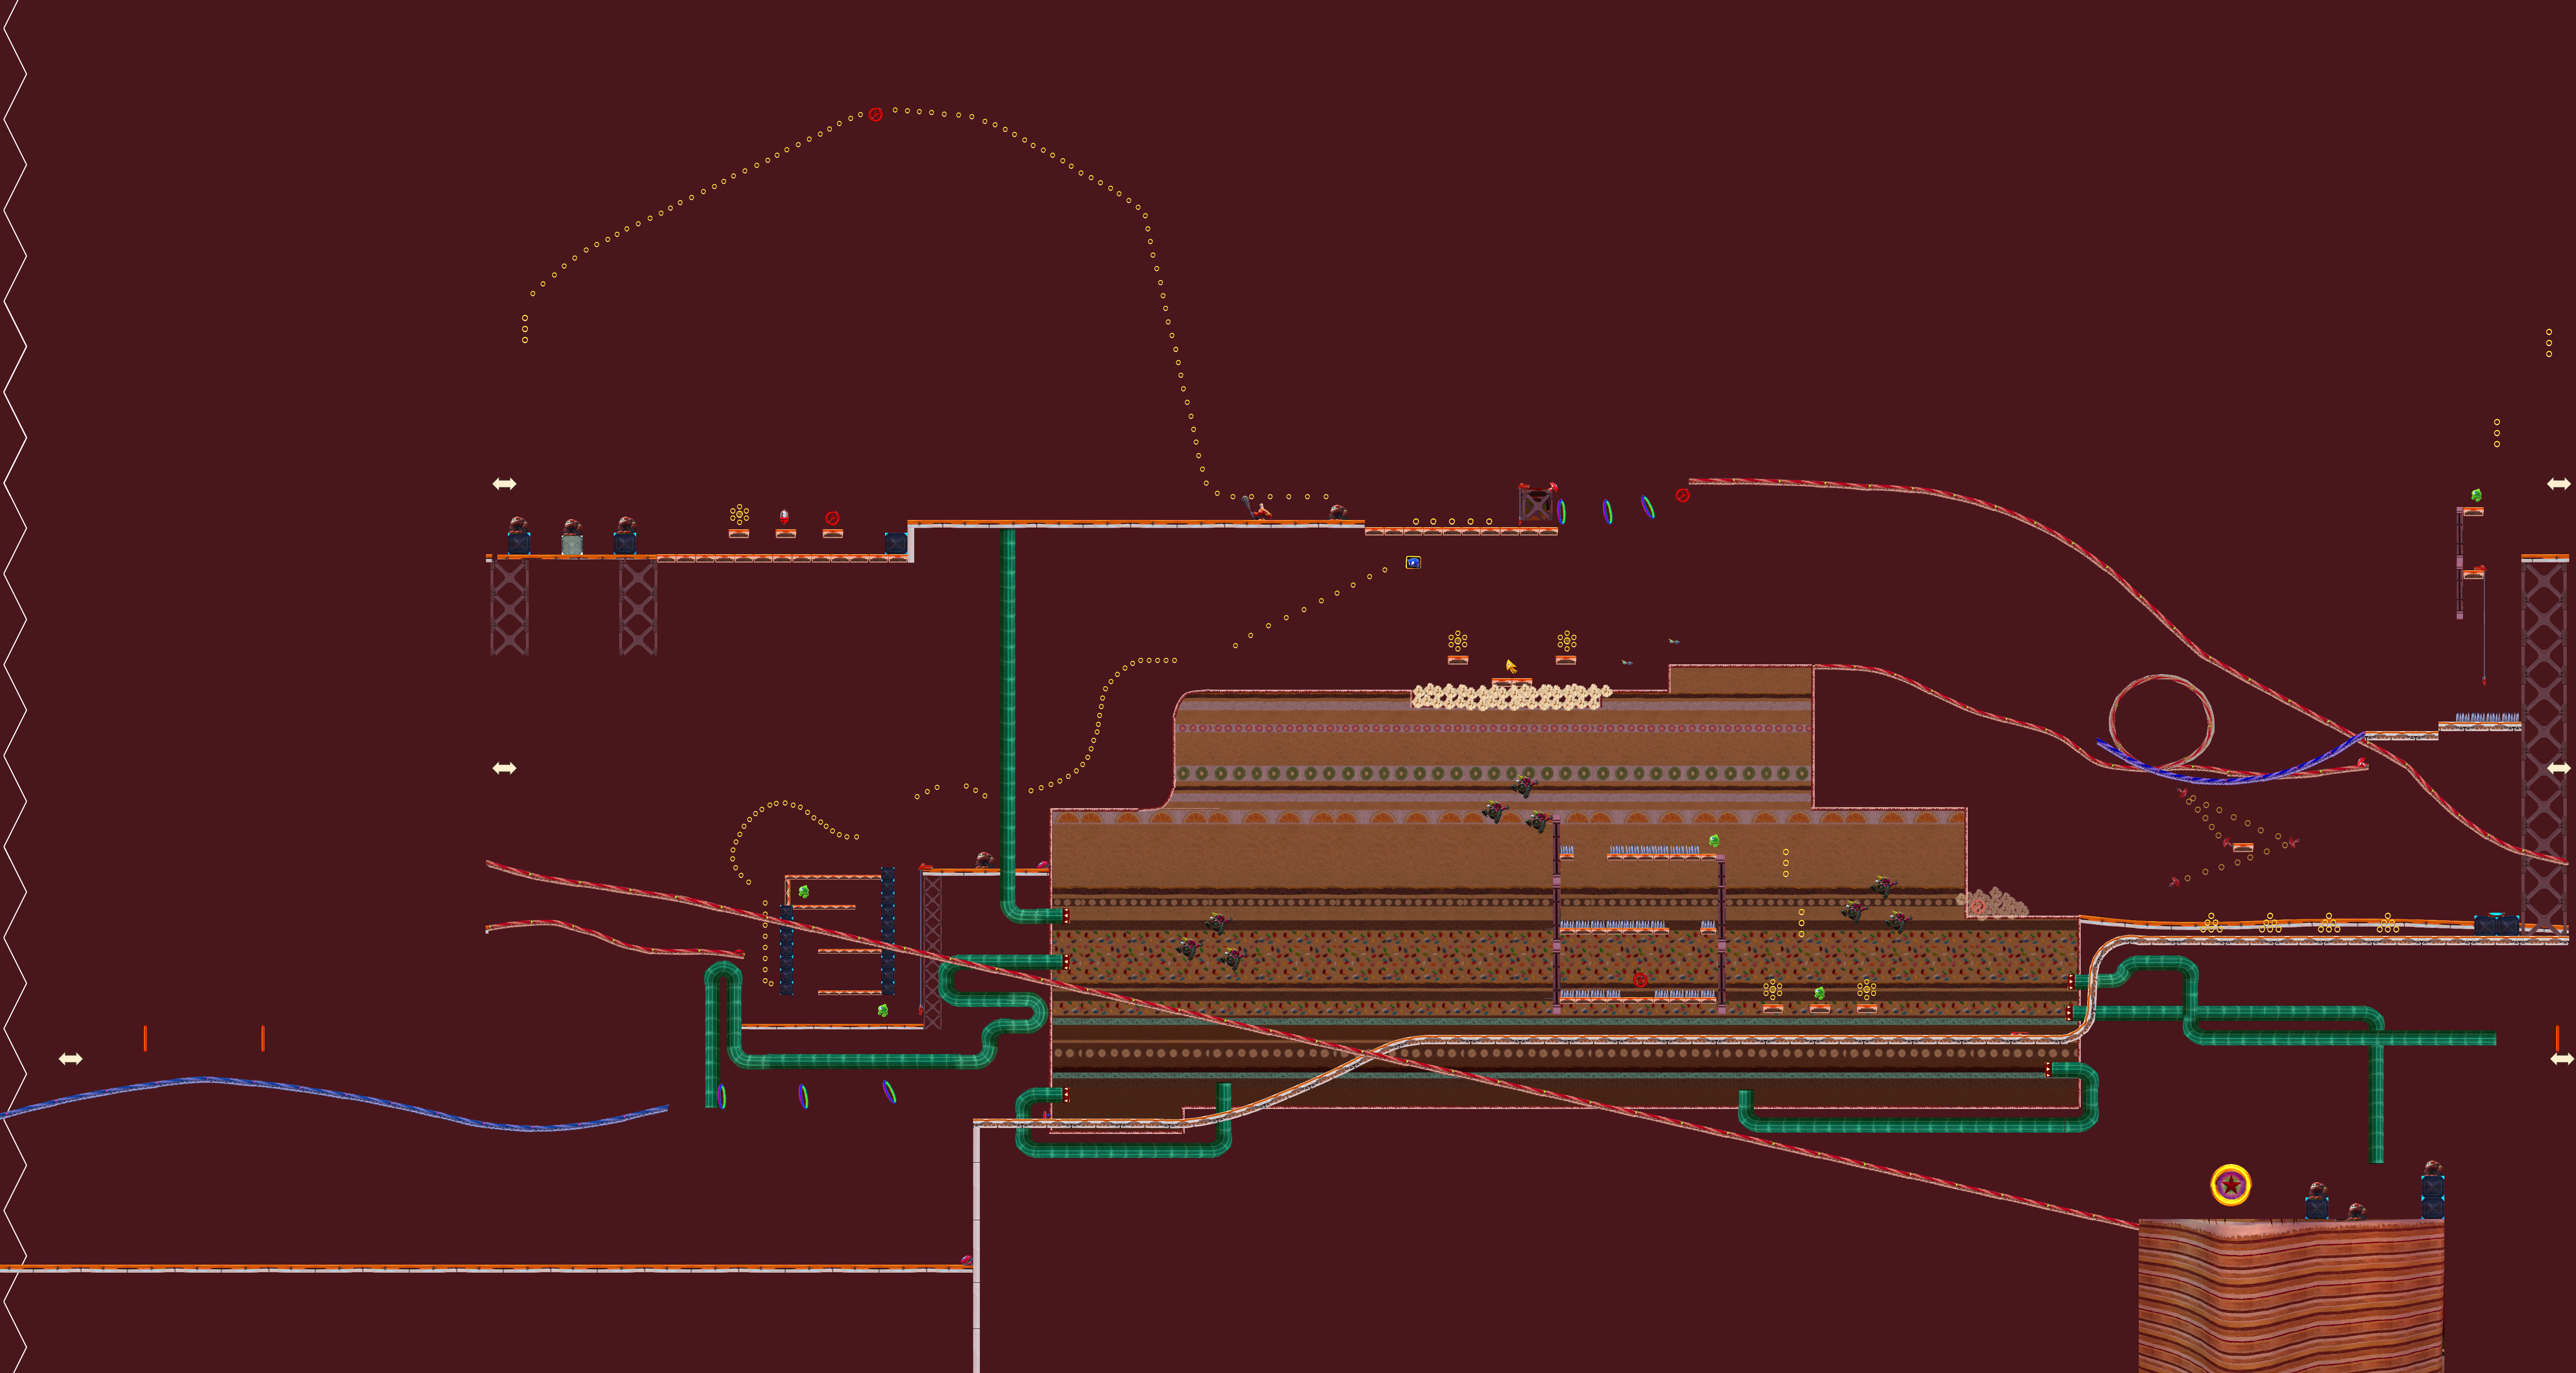
Task: Click the bottom-right double-headed arrow marker
Action: coord(2561,1058)
